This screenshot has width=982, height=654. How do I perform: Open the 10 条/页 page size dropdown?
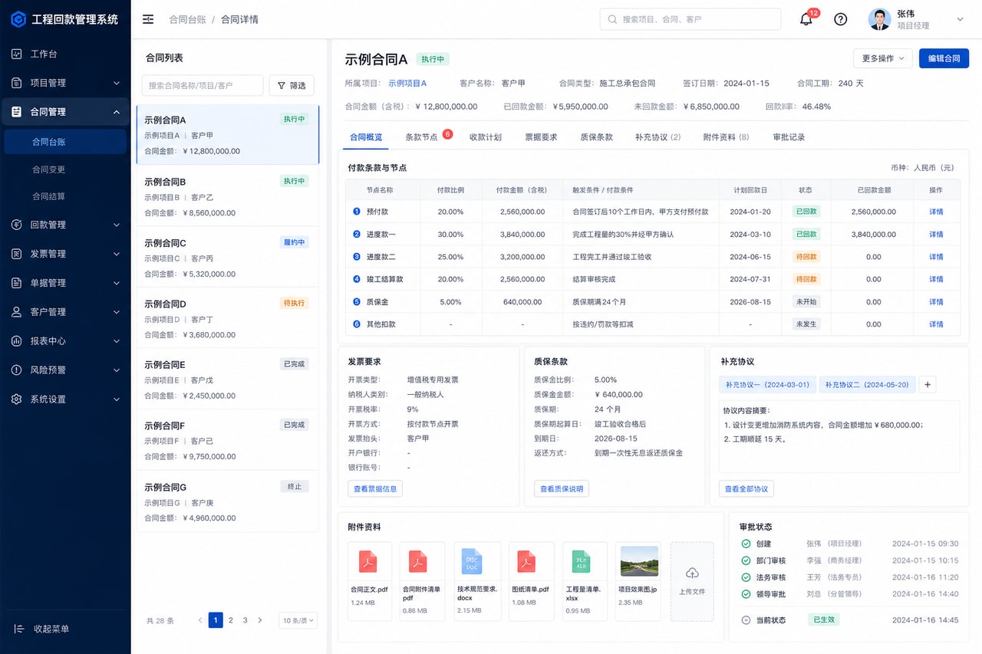point(298,621)
